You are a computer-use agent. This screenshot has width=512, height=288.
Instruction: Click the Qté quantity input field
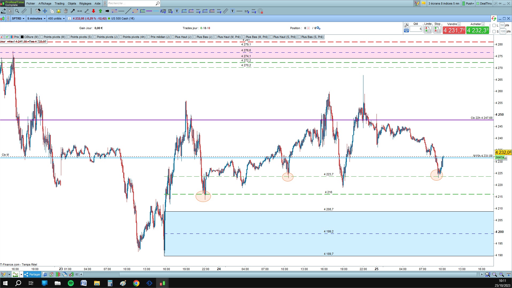tap(416, 29)
